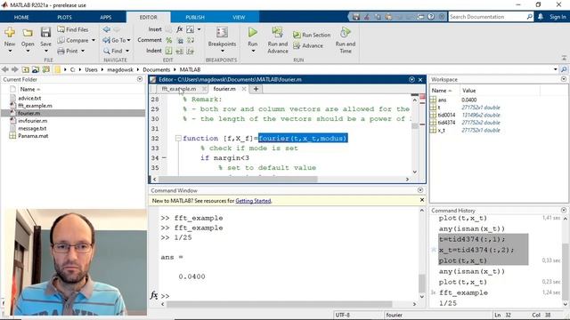The height and width of the screenshot is (320, 570).
Task: Click Run and Time
Action: pos(346,40)
